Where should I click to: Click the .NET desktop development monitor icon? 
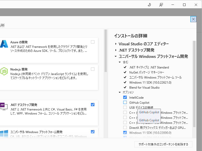(x=3, y=107)
